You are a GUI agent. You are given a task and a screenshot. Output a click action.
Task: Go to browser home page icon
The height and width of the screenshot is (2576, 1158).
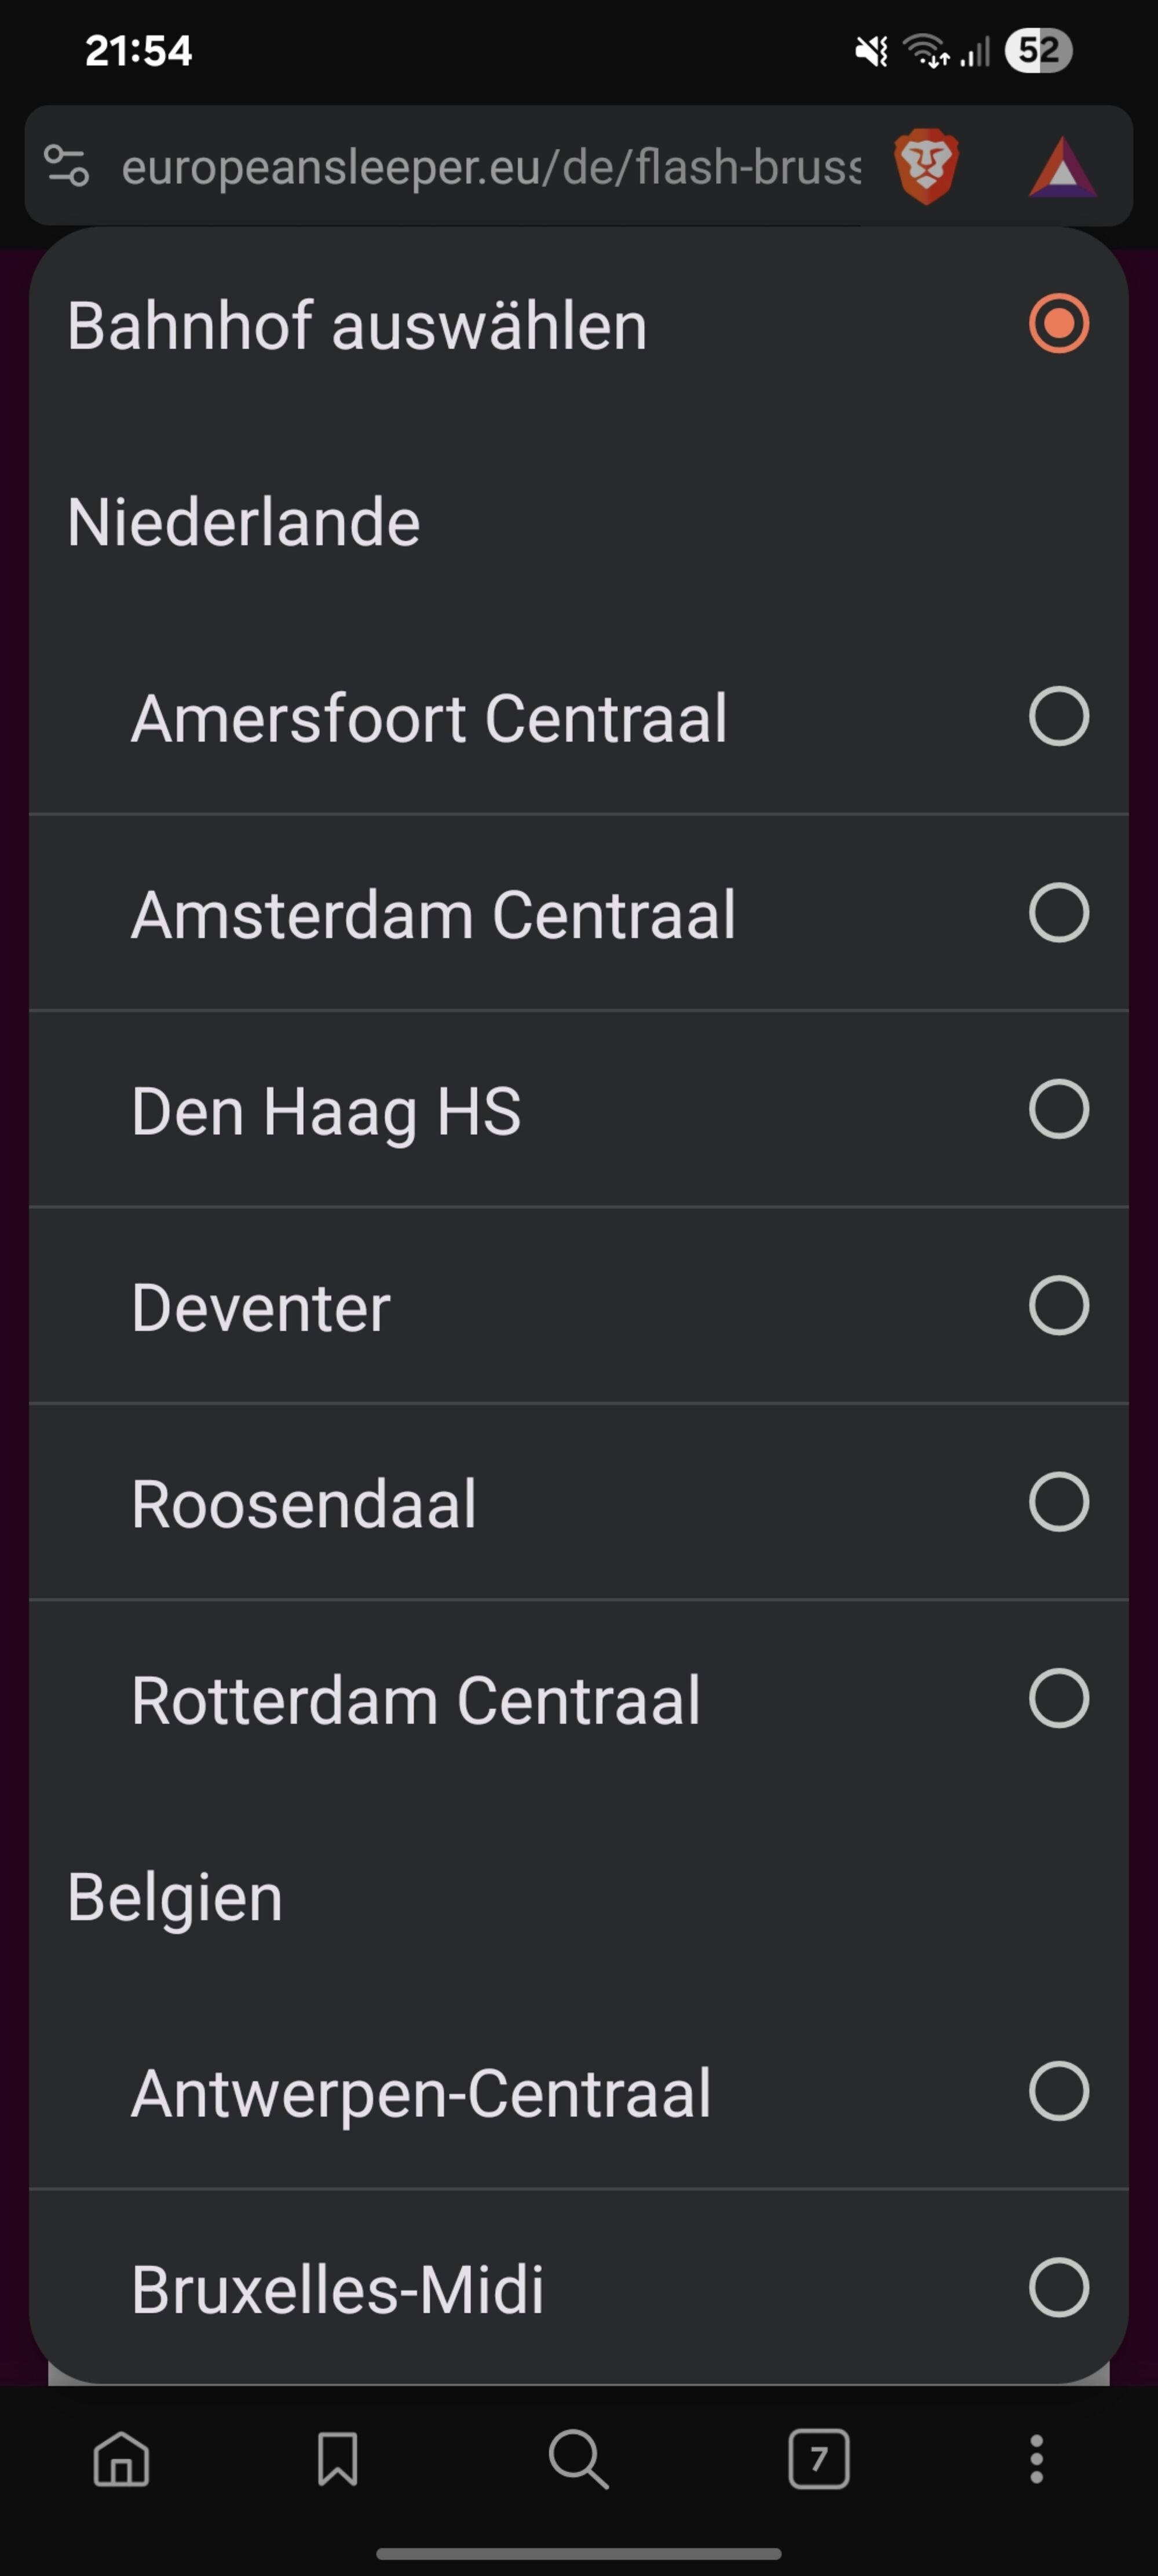[121, 2459]
